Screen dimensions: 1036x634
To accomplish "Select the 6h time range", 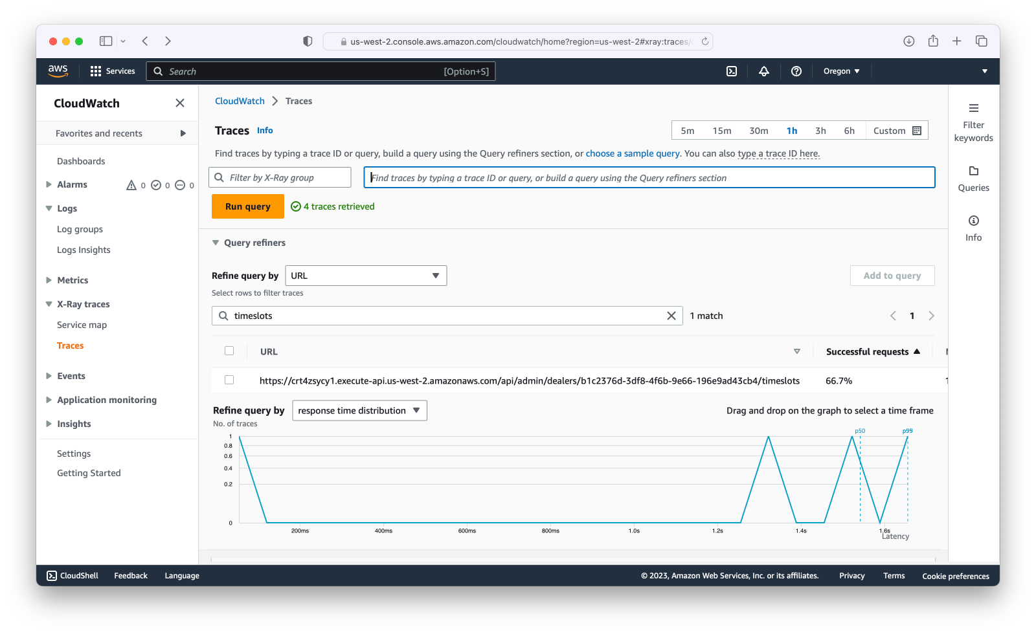I will click(850, 131).
